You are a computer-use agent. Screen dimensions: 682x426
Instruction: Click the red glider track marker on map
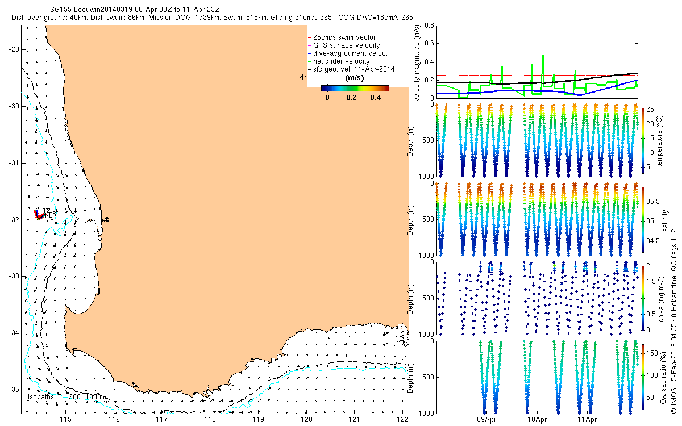coord(39,215)
